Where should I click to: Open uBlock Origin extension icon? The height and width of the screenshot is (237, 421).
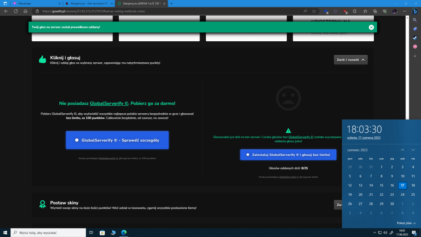[345, 11]
